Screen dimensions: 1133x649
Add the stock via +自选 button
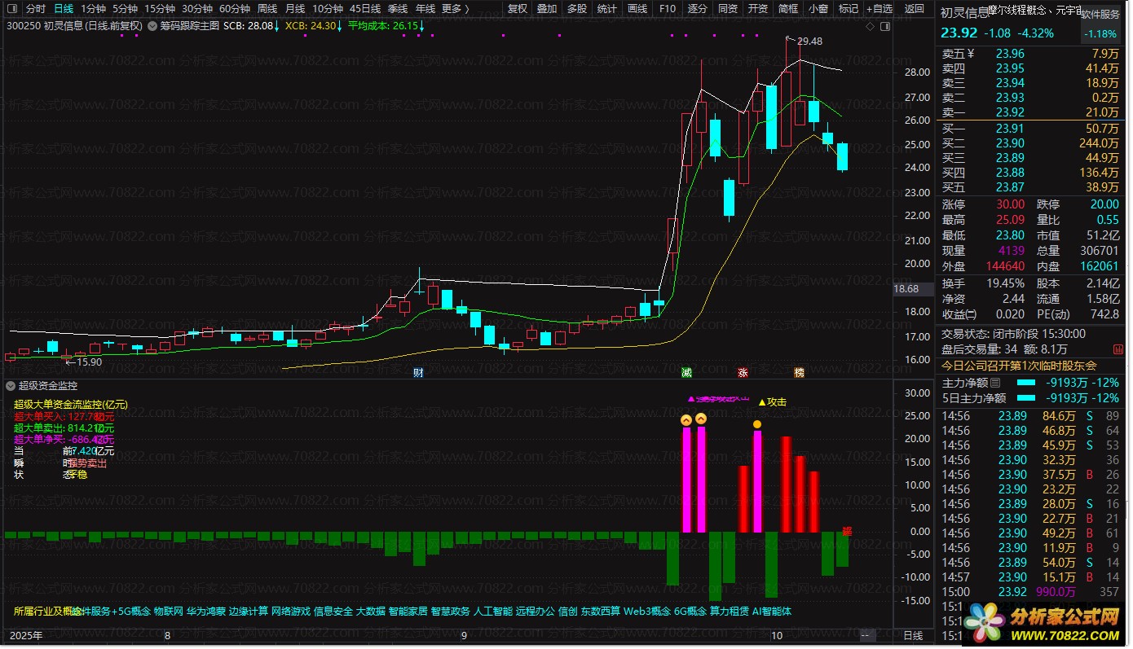pos(878,9)
